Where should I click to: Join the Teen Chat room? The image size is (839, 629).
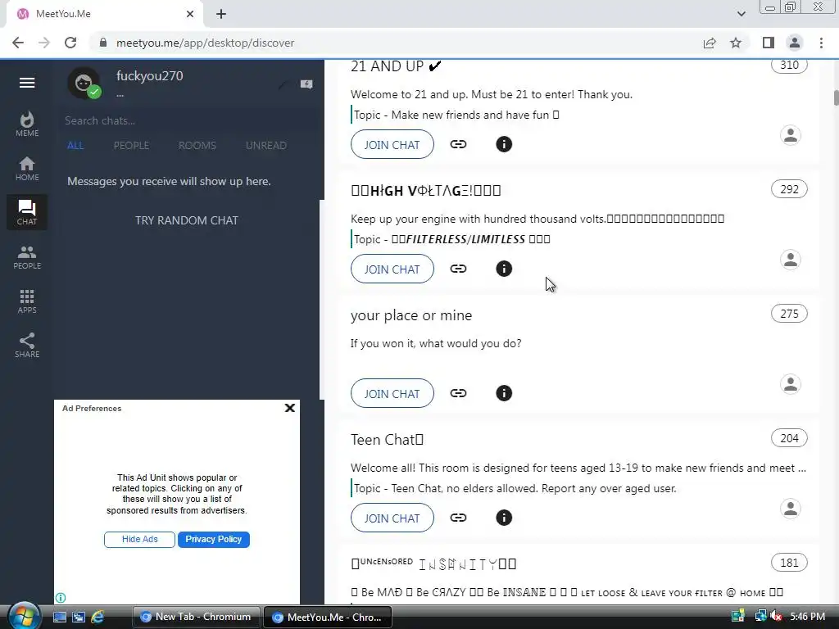(x=392, y=518)
